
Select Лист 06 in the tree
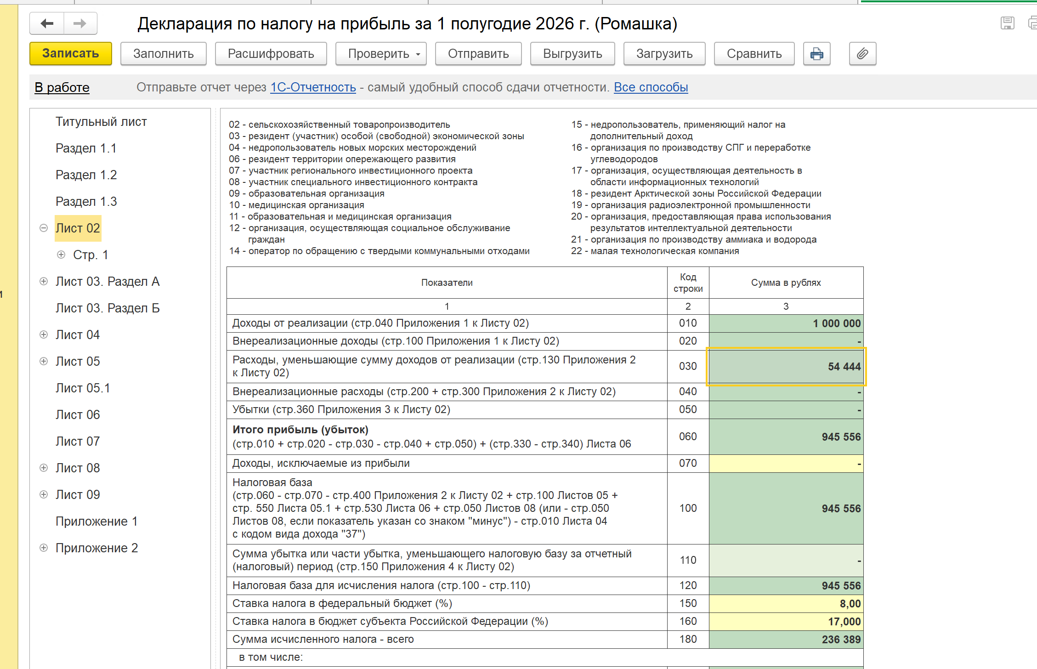(x=78, y=415)
